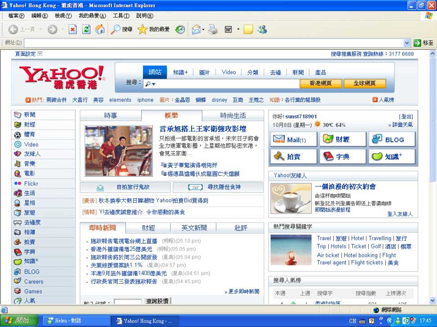The image size is (437, 327).
Task: Click the coffee cup 友緣人 thumbnail
Action: 291,198
